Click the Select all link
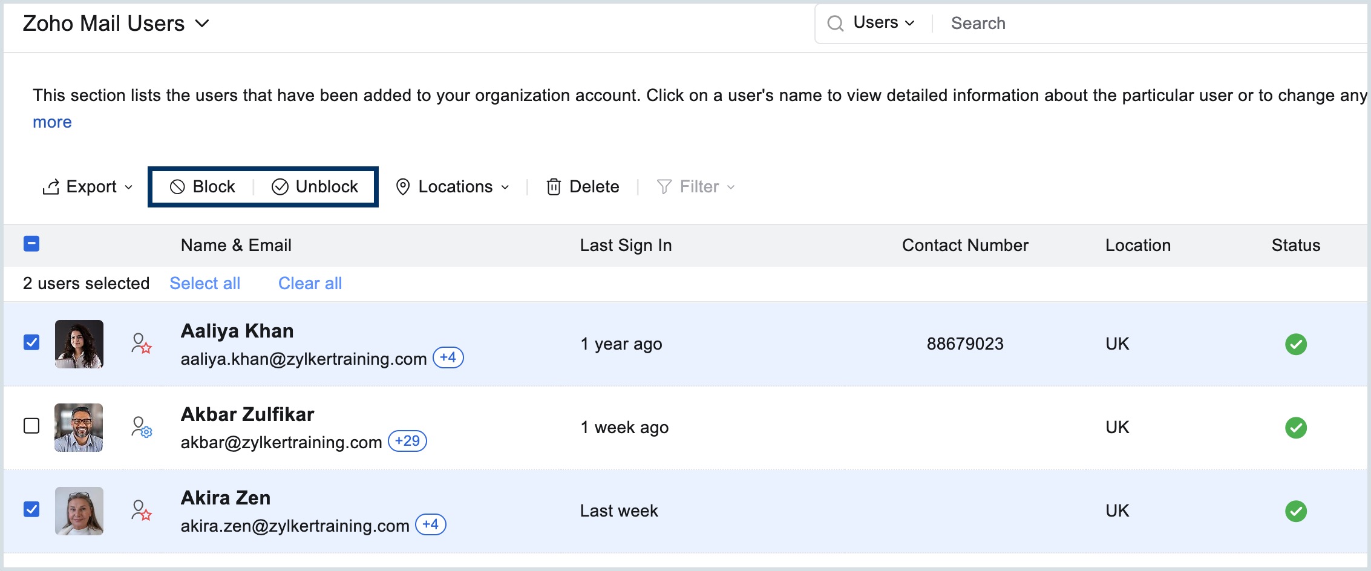1371x571 pixels. [205, 283]
